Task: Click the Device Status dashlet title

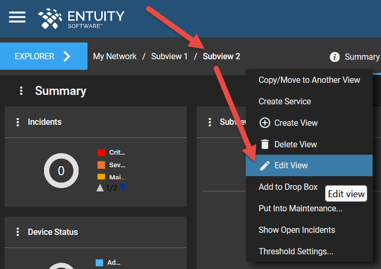Action: point(53,232)
